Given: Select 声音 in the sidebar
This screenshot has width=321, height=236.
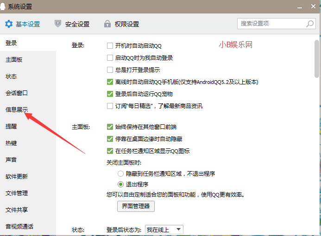Looking at the screenshot, I should [x=28, y=160].
